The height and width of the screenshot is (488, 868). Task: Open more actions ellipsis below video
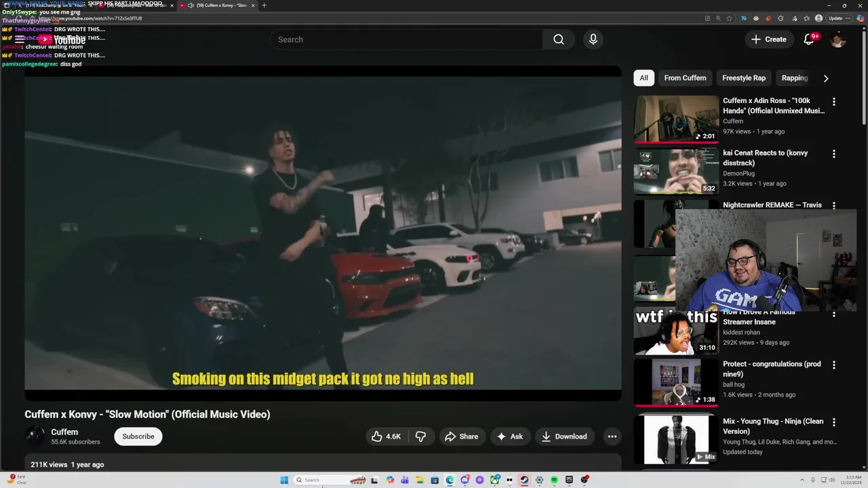(612, 436)
